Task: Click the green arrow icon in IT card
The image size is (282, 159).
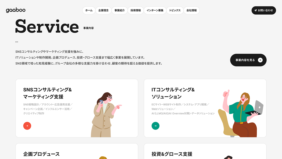Action: [155, 126]
